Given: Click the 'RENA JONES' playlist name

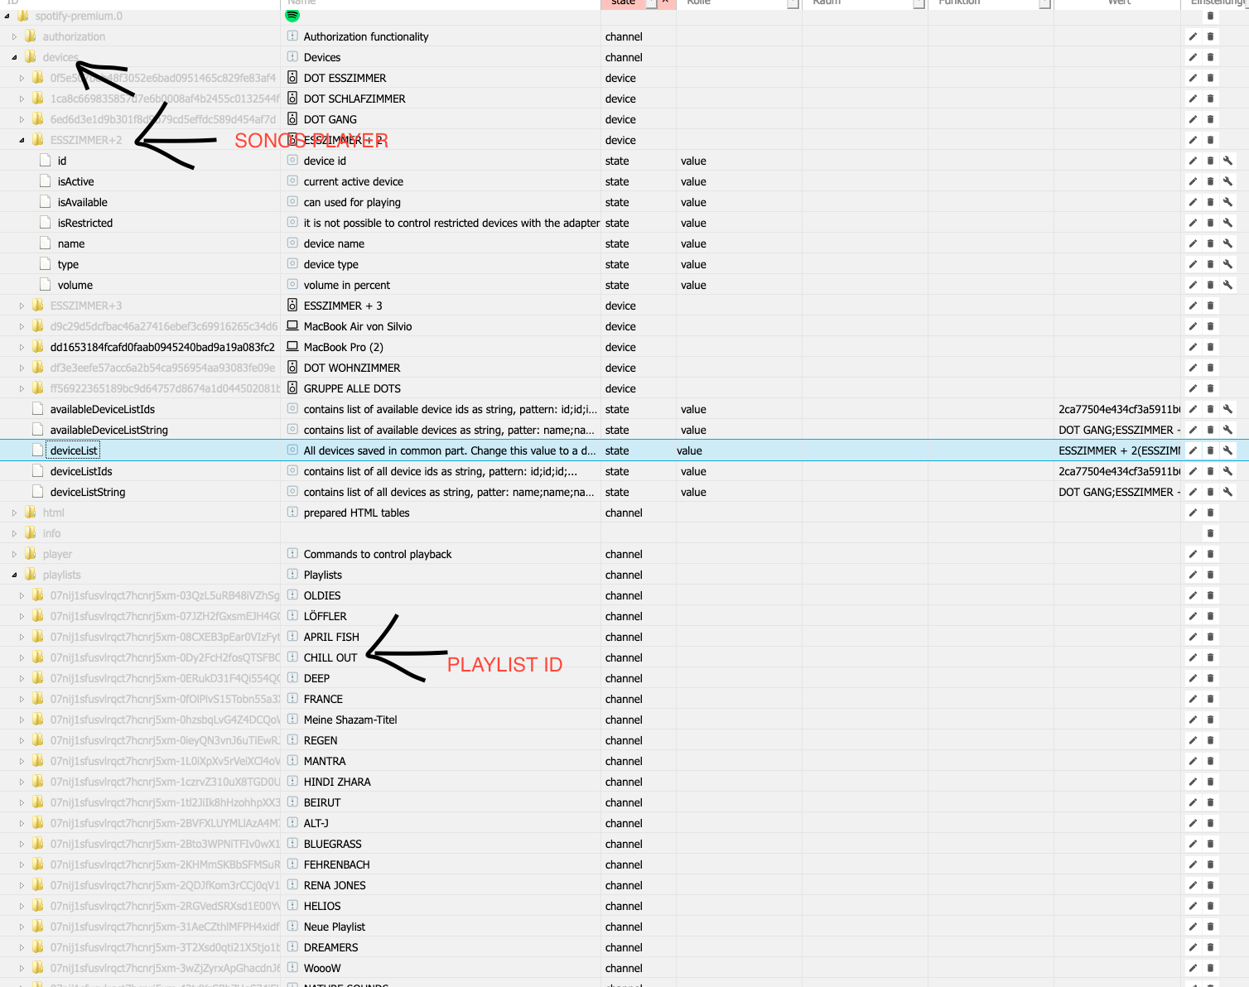Looking at the screenshot, I should (335, 885).
